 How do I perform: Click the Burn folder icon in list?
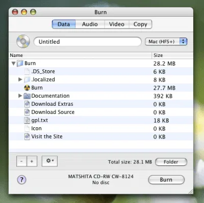tap(20, 63)
